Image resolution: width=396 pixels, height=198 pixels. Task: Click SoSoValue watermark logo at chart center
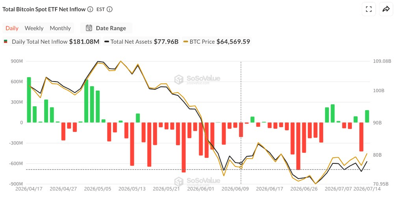(197, 79)
